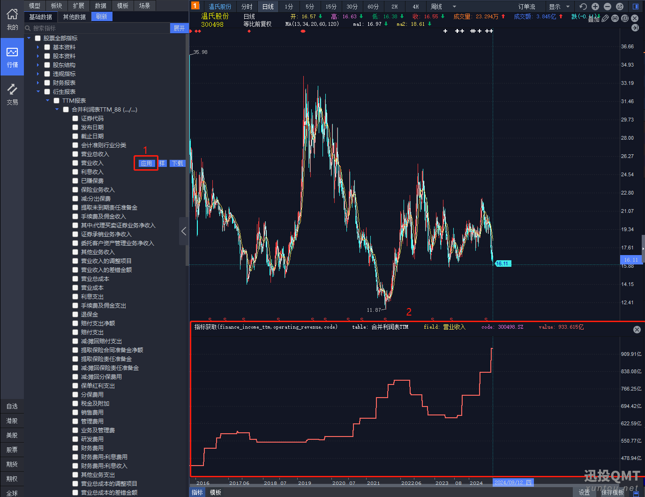Open the 我的 home sidebar icon

point(12,19)
